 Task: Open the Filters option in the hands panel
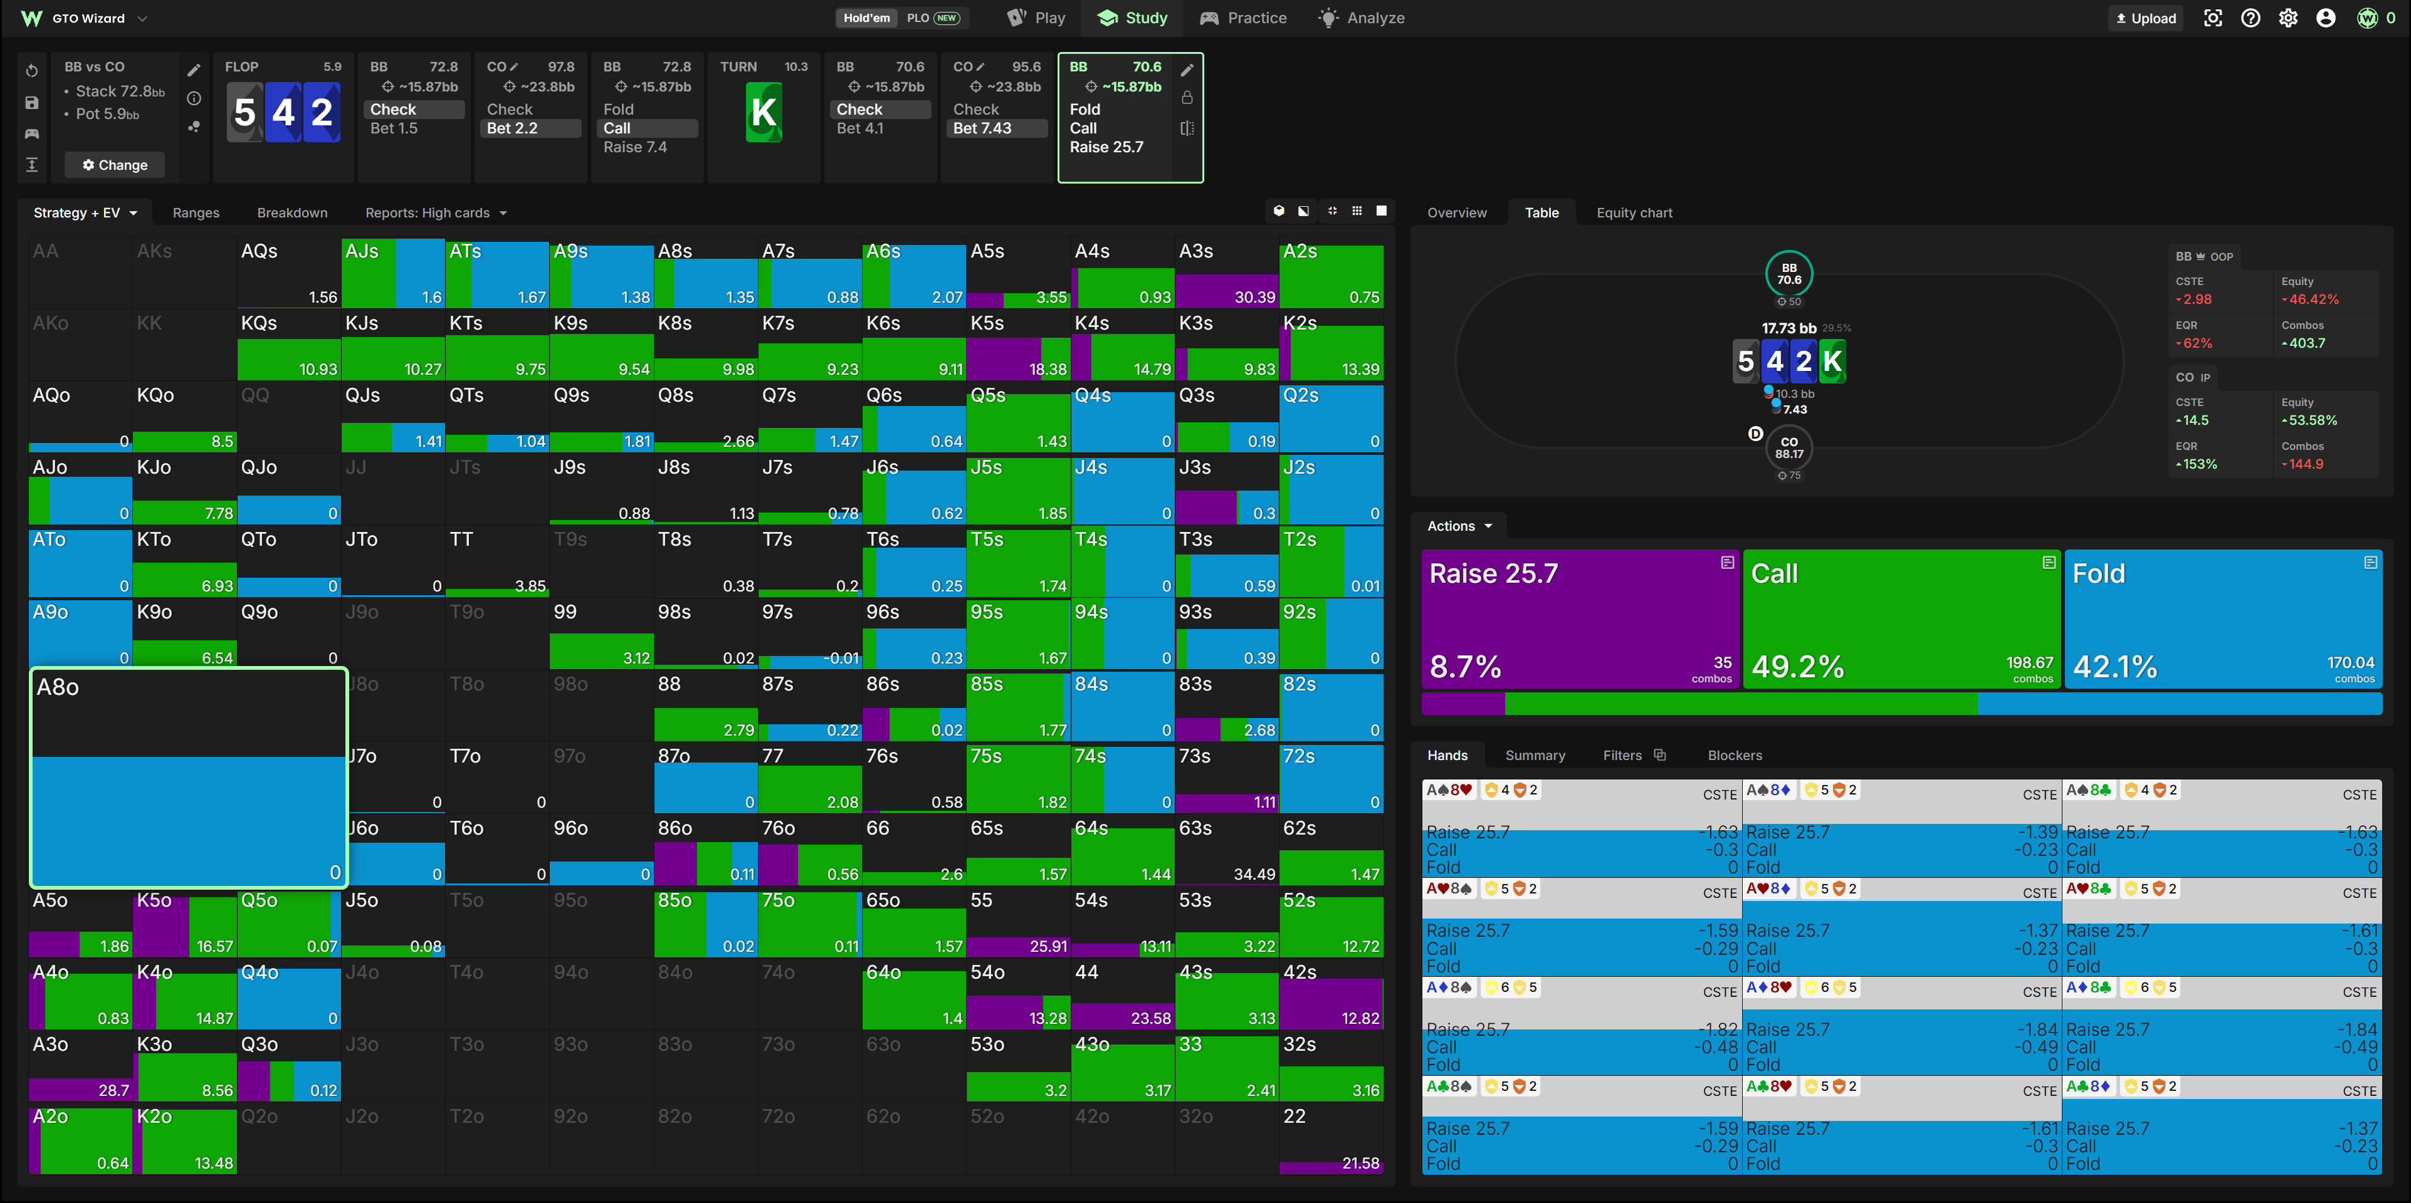1634,755
